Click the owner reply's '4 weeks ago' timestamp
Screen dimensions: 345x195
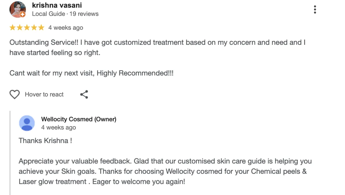click(59, 128)
